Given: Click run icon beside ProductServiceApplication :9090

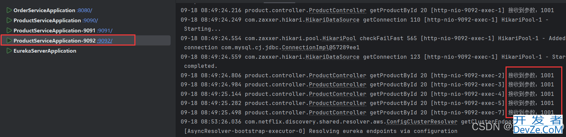Looking at the screenshot, I should 9,21.
